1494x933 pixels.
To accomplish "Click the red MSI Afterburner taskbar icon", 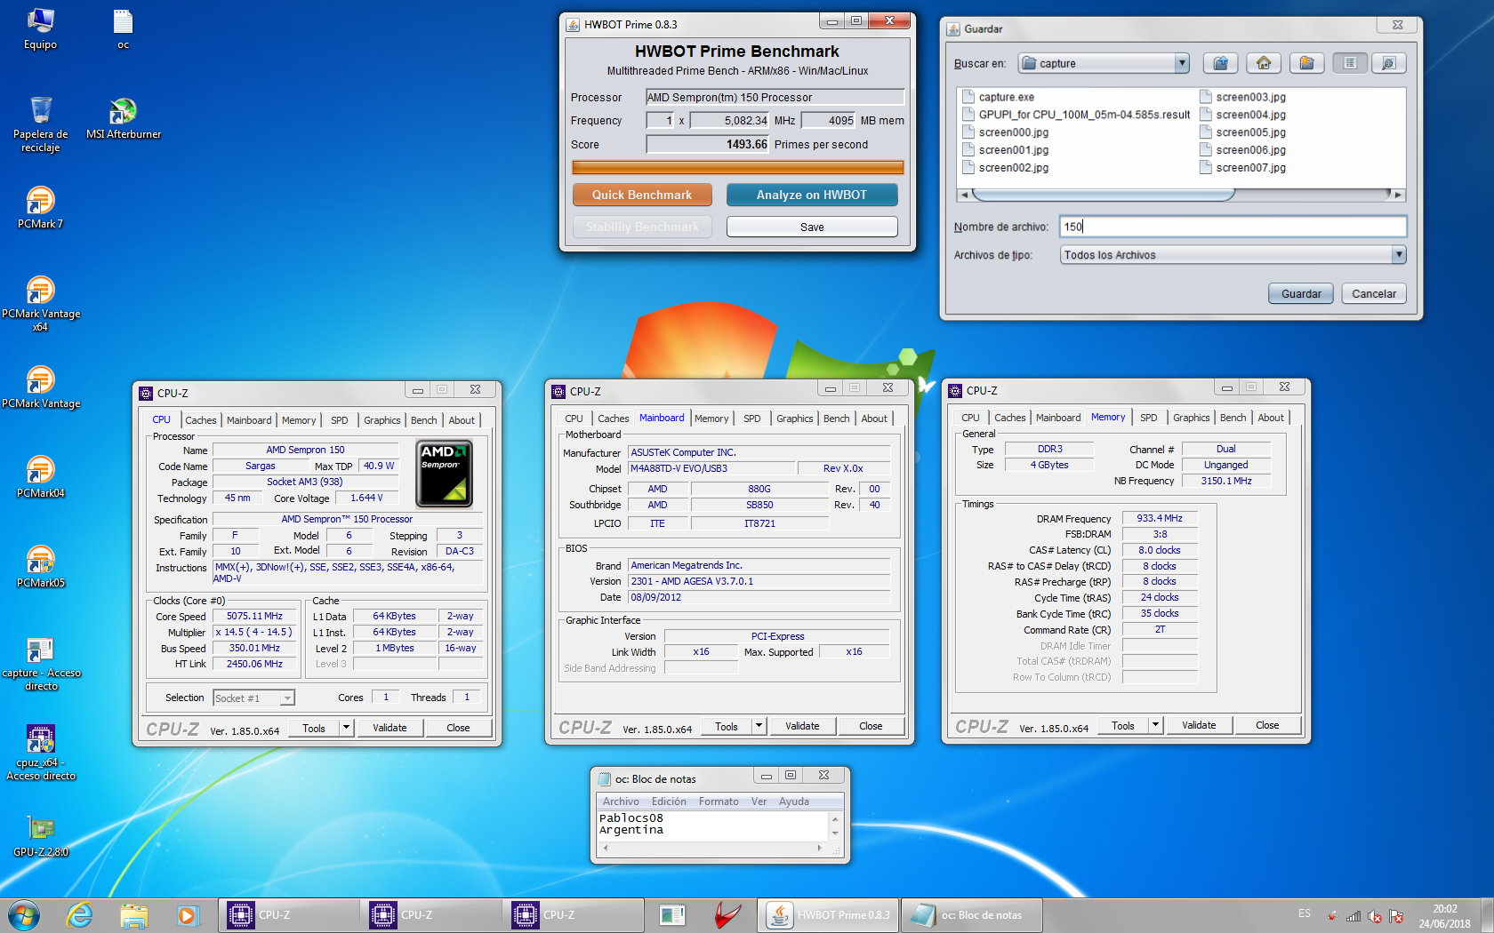I will click(x=727, y=914).
